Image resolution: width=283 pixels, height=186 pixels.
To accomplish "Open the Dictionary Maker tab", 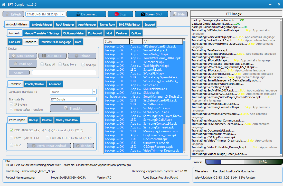I will coord(73,33).
